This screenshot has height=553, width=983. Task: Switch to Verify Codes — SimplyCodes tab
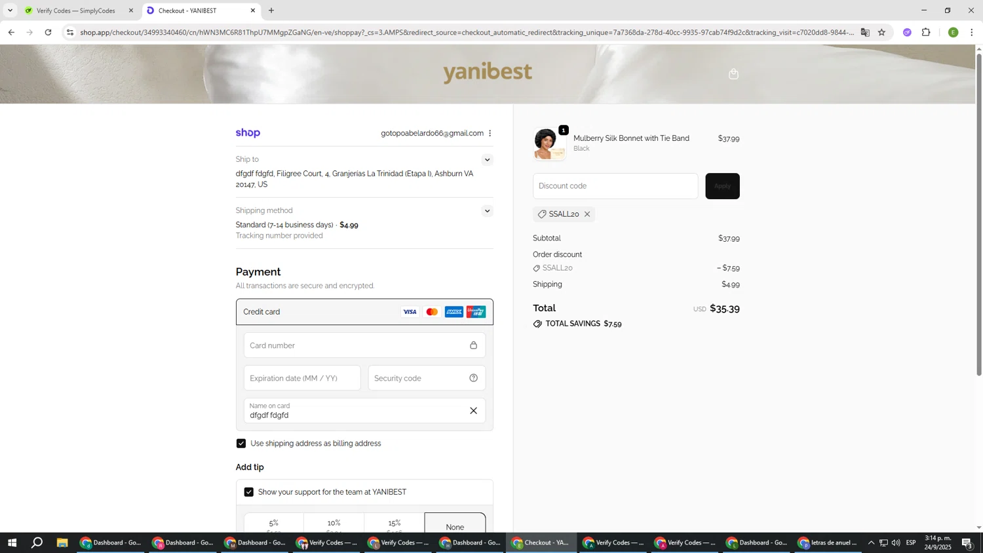click(79, 10)
